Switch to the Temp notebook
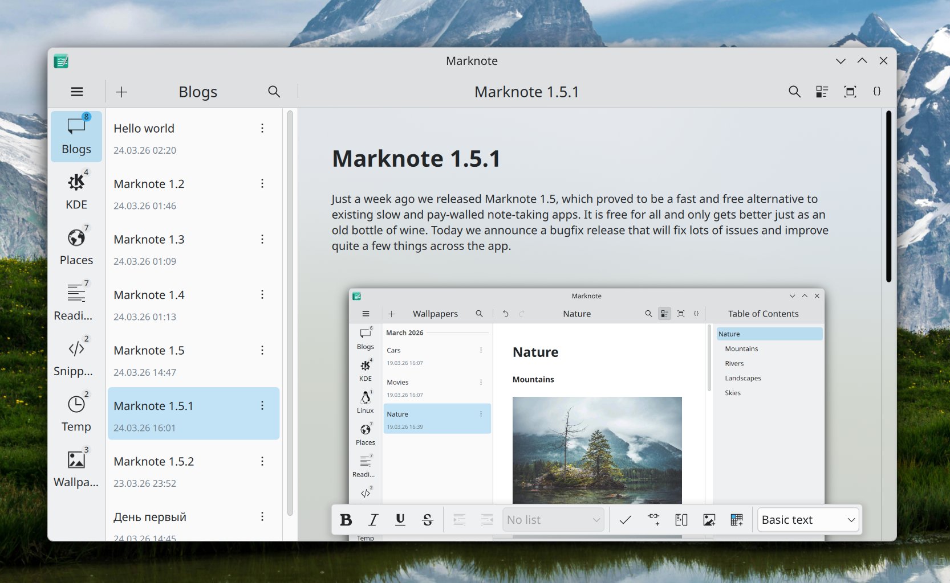Screen dimensions: 950x583 click(x=76, y=414)
